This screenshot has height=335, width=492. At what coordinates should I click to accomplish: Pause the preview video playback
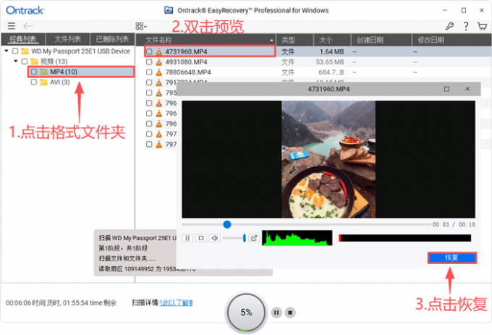click(x=187, y=238)
